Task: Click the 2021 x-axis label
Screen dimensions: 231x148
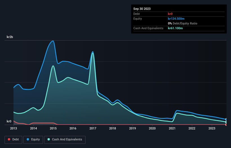Action: point(172,128)
